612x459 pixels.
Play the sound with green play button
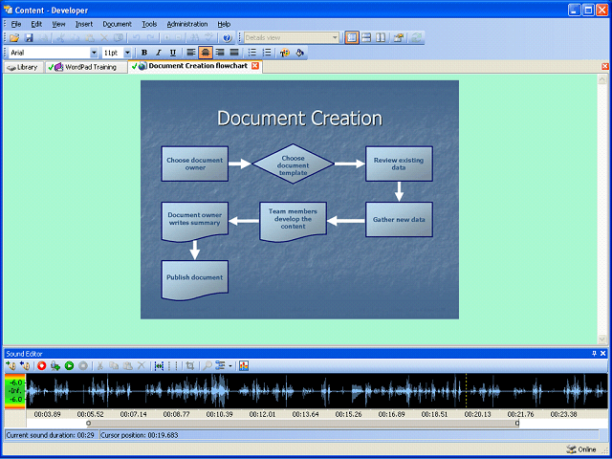click(69, 365)
